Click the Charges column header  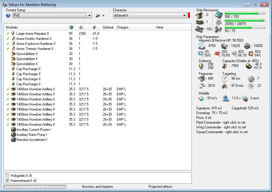coord(135,27)
